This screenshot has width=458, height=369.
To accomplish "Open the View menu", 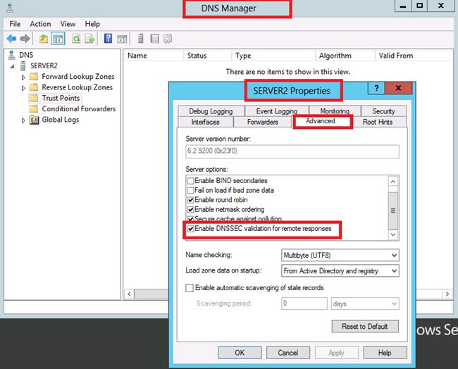I will coord(68,24).
